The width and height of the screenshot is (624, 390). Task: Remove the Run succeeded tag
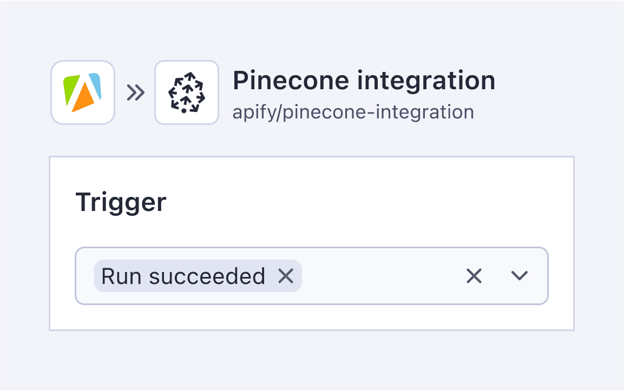click(x=286, y=276)
